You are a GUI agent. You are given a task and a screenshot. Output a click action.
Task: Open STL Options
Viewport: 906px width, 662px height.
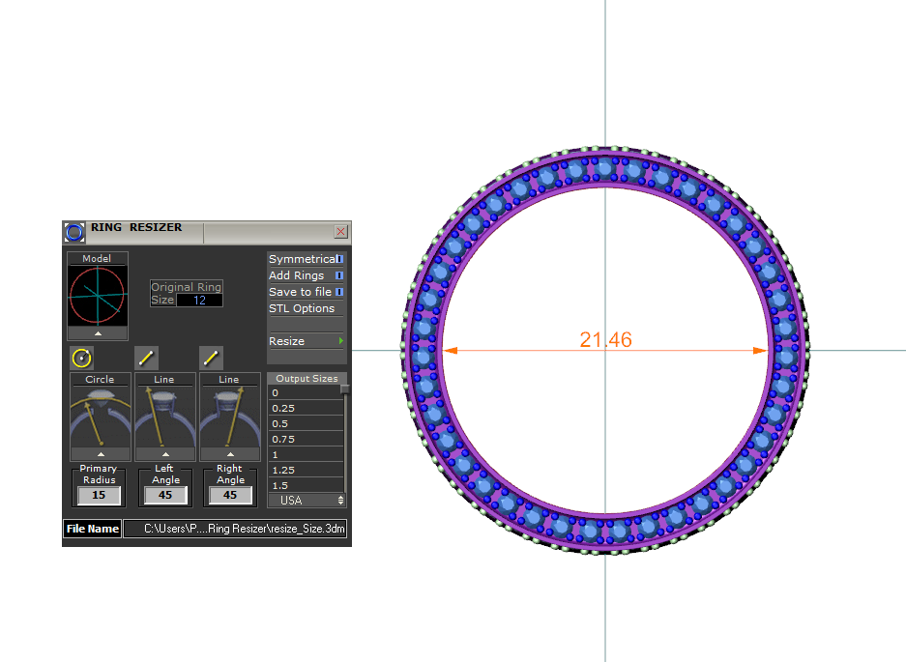[302, 308]
